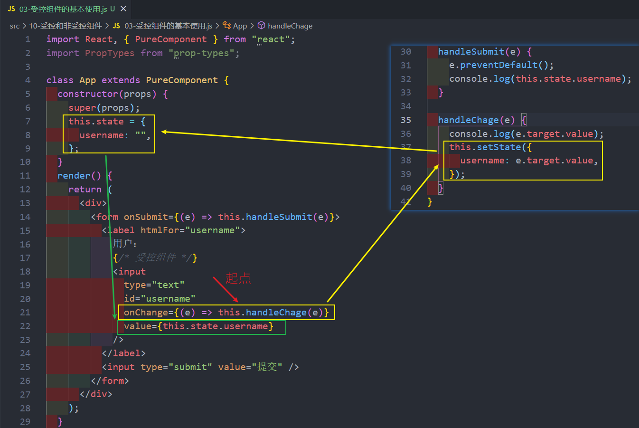Click the JS file icon in the editor tab

(x=11, y=9)
